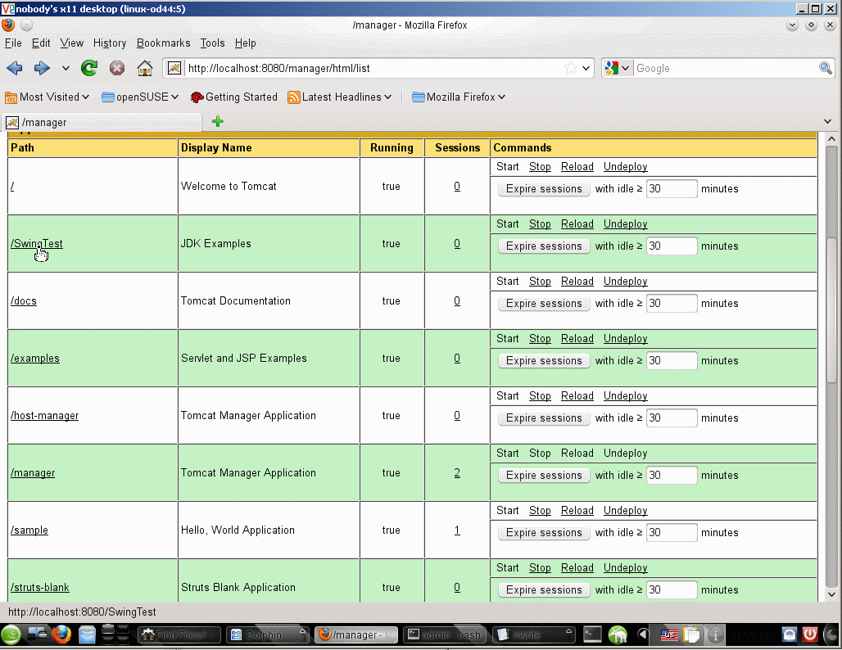Viewport: 842px width, 650px height.
Task: Expand the Mozilla Firefox bookmarks folder
Action: pyautogui.click(x=458, y=97)
